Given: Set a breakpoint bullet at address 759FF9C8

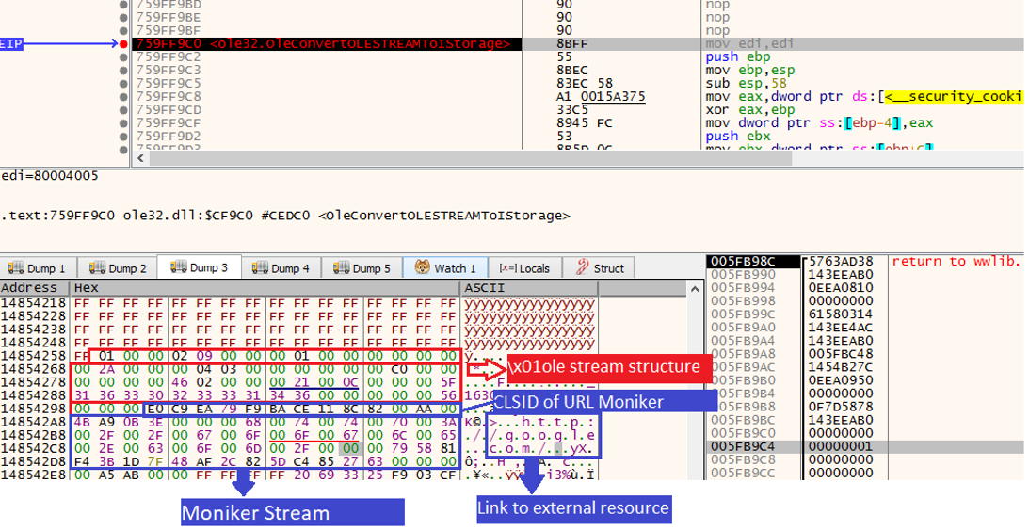Looking at the screenshot, I should (123, 96).
